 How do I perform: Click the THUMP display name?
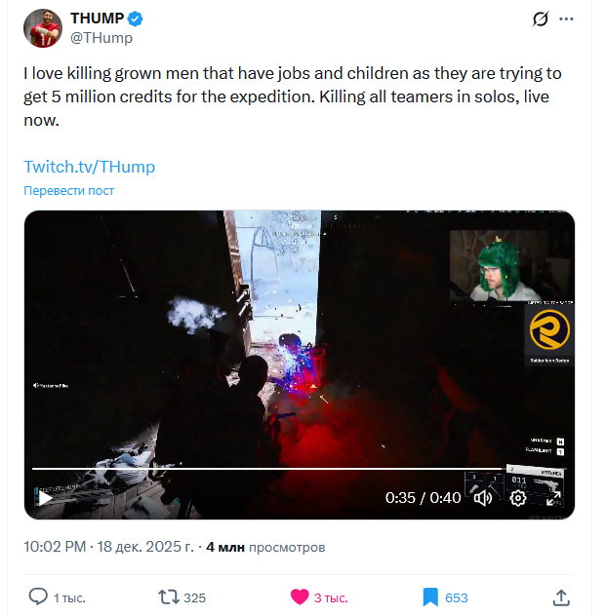[98, 19]
